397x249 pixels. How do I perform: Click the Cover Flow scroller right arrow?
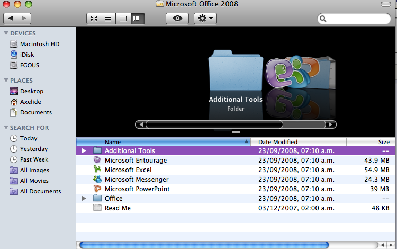pyautogui.click(x=330, y=125)
